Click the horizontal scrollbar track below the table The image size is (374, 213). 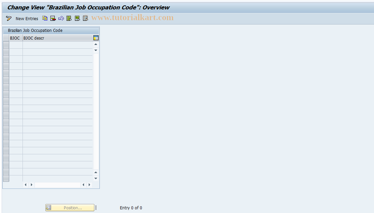(57, 185)
